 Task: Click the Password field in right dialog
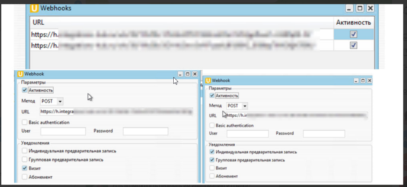324,134
